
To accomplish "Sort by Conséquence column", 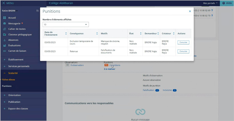I will [97, 34].
